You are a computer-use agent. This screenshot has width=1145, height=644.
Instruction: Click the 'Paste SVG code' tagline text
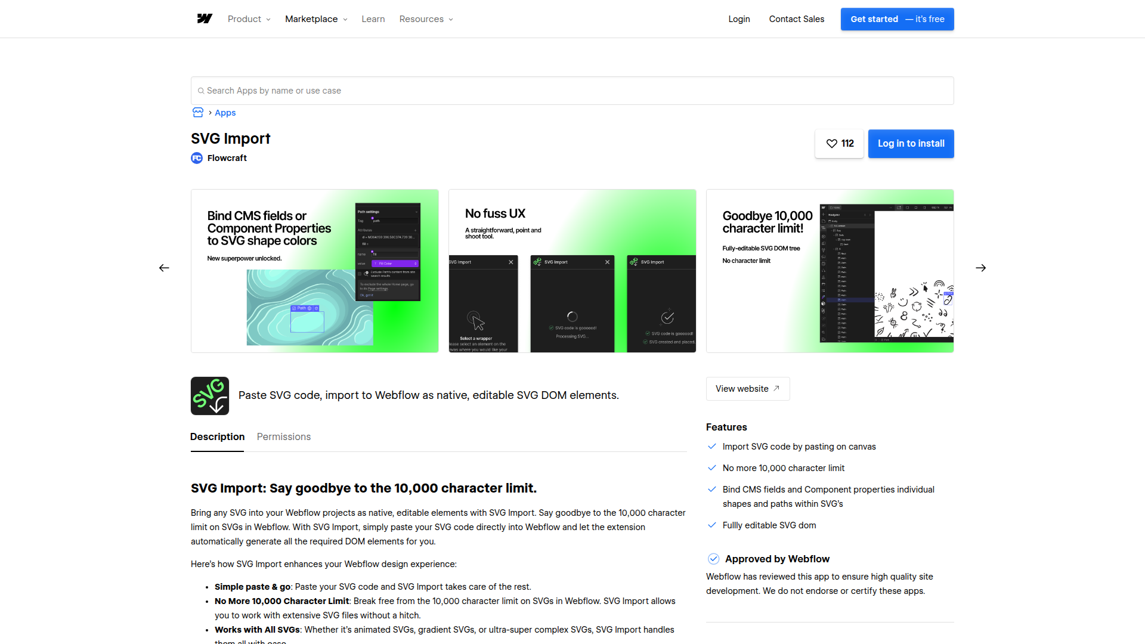pos(429,395)
